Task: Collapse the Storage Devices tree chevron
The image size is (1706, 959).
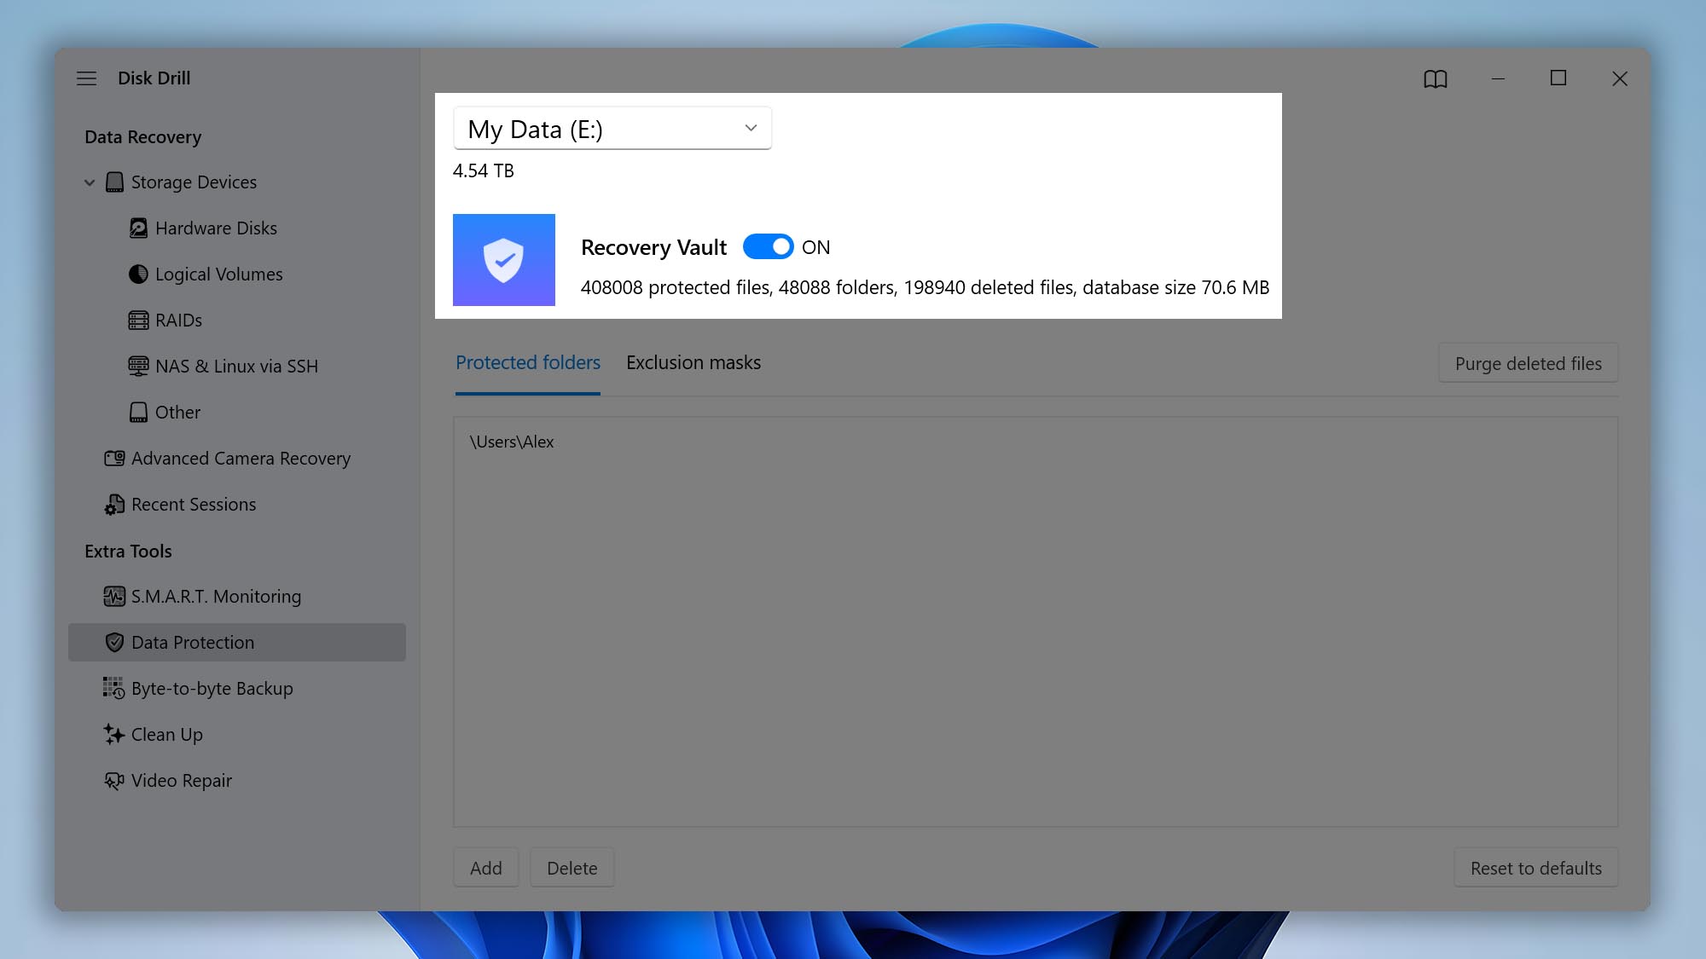Action: coord(90,182)
